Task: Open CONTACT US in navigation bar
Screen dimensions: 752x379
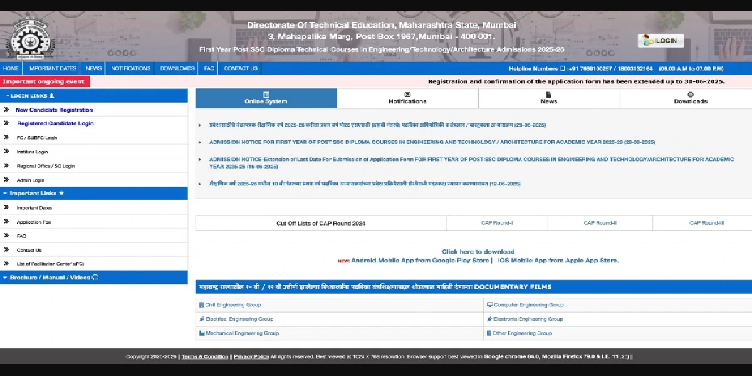Action: pyautogui.click(x=241, y=68)
